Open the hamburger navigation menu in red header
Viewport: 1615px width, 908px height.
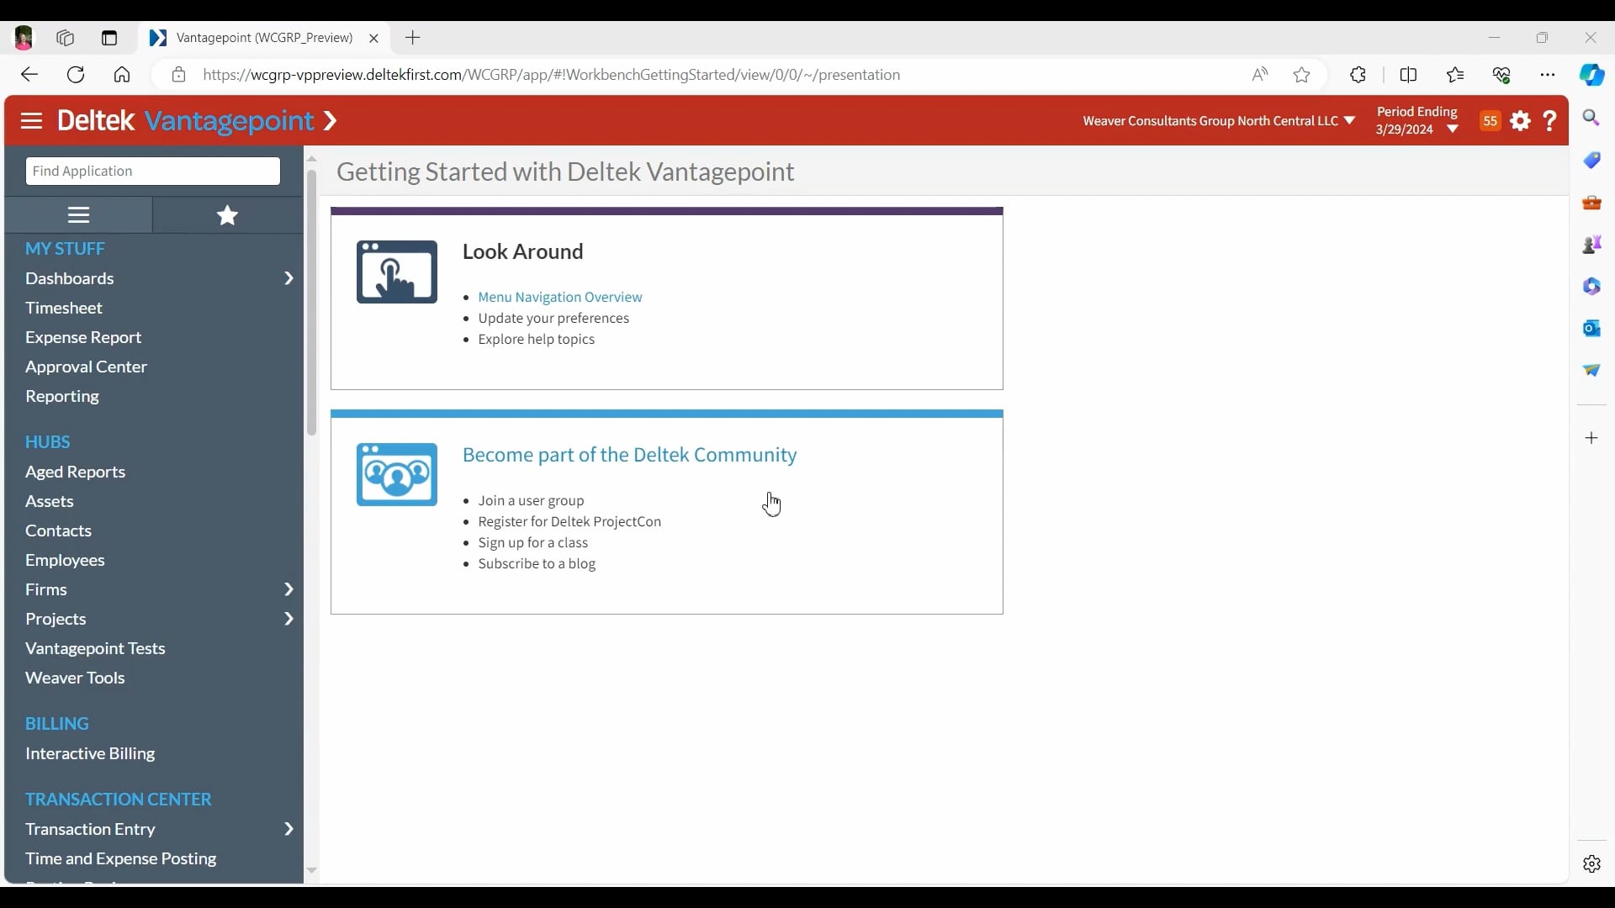click(31, 121)
